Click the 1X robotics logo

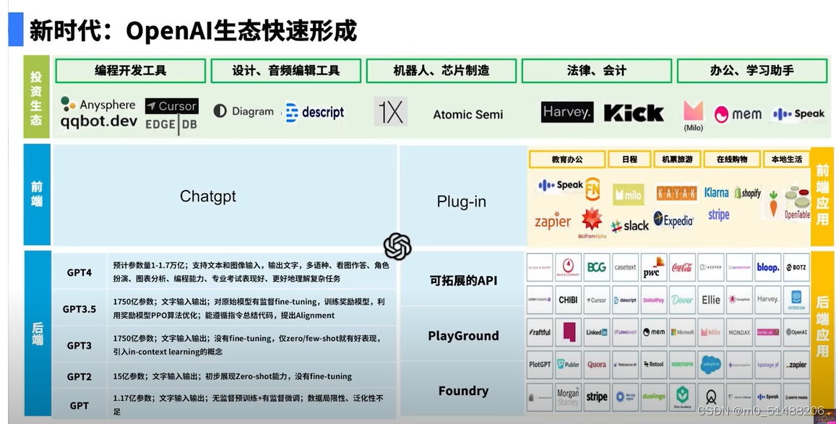coord(390,111)
